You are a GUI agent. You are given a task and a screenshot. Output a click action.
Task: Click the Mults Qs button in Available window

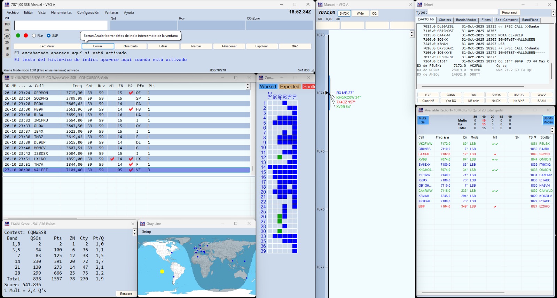pyautogui.click(x=423, y=120)
